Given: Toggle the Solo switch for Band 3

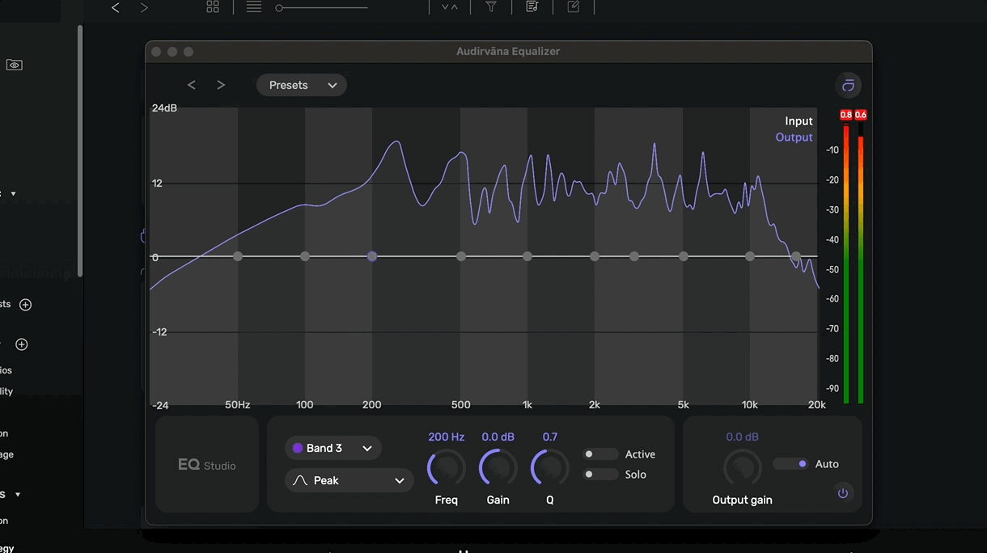Looking at the screenshot, I should 600,475.
